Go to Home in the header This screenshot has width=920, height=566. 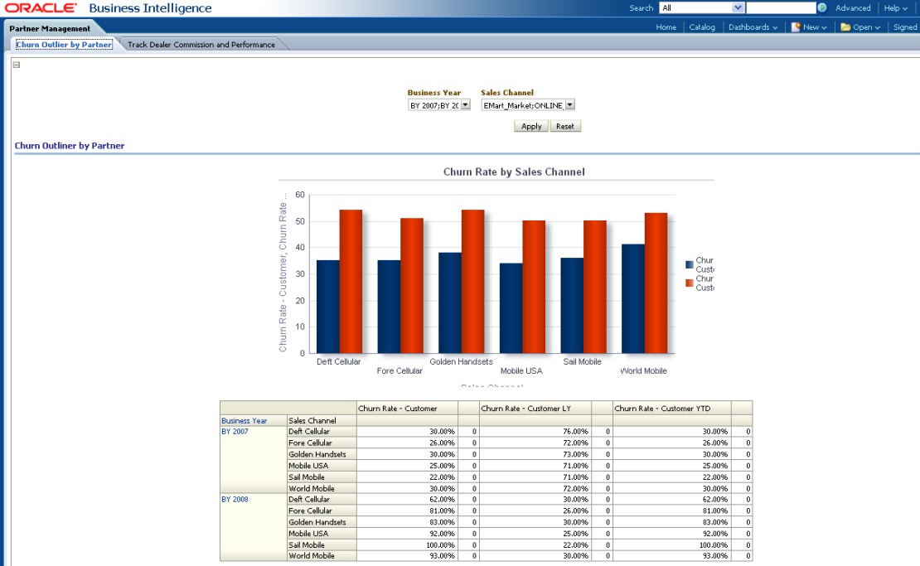[x=666, y=27]
